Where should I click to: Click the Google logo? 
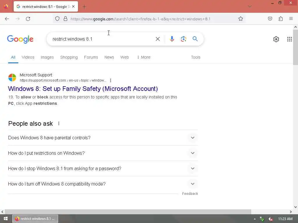point(20,39)
